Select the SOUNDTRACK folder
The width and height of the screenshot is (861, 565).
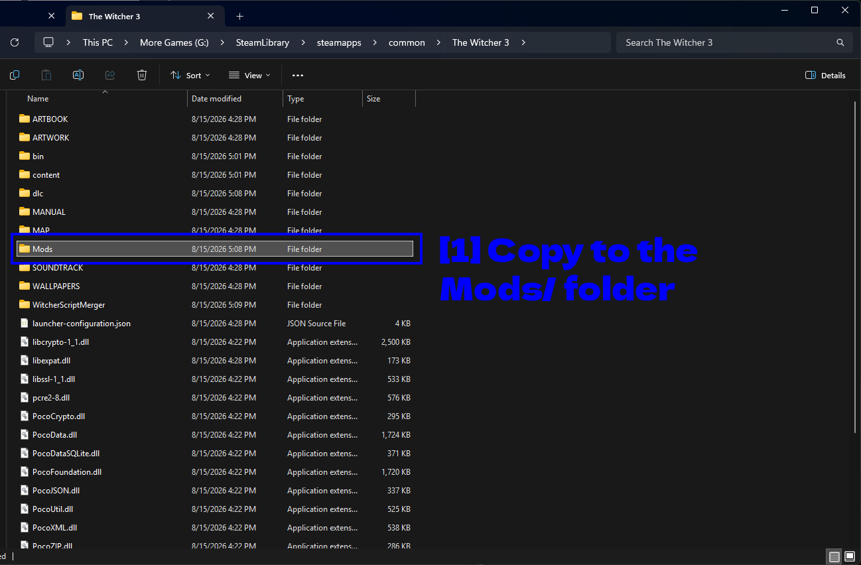pyautogui.click(x=216, y=268)
